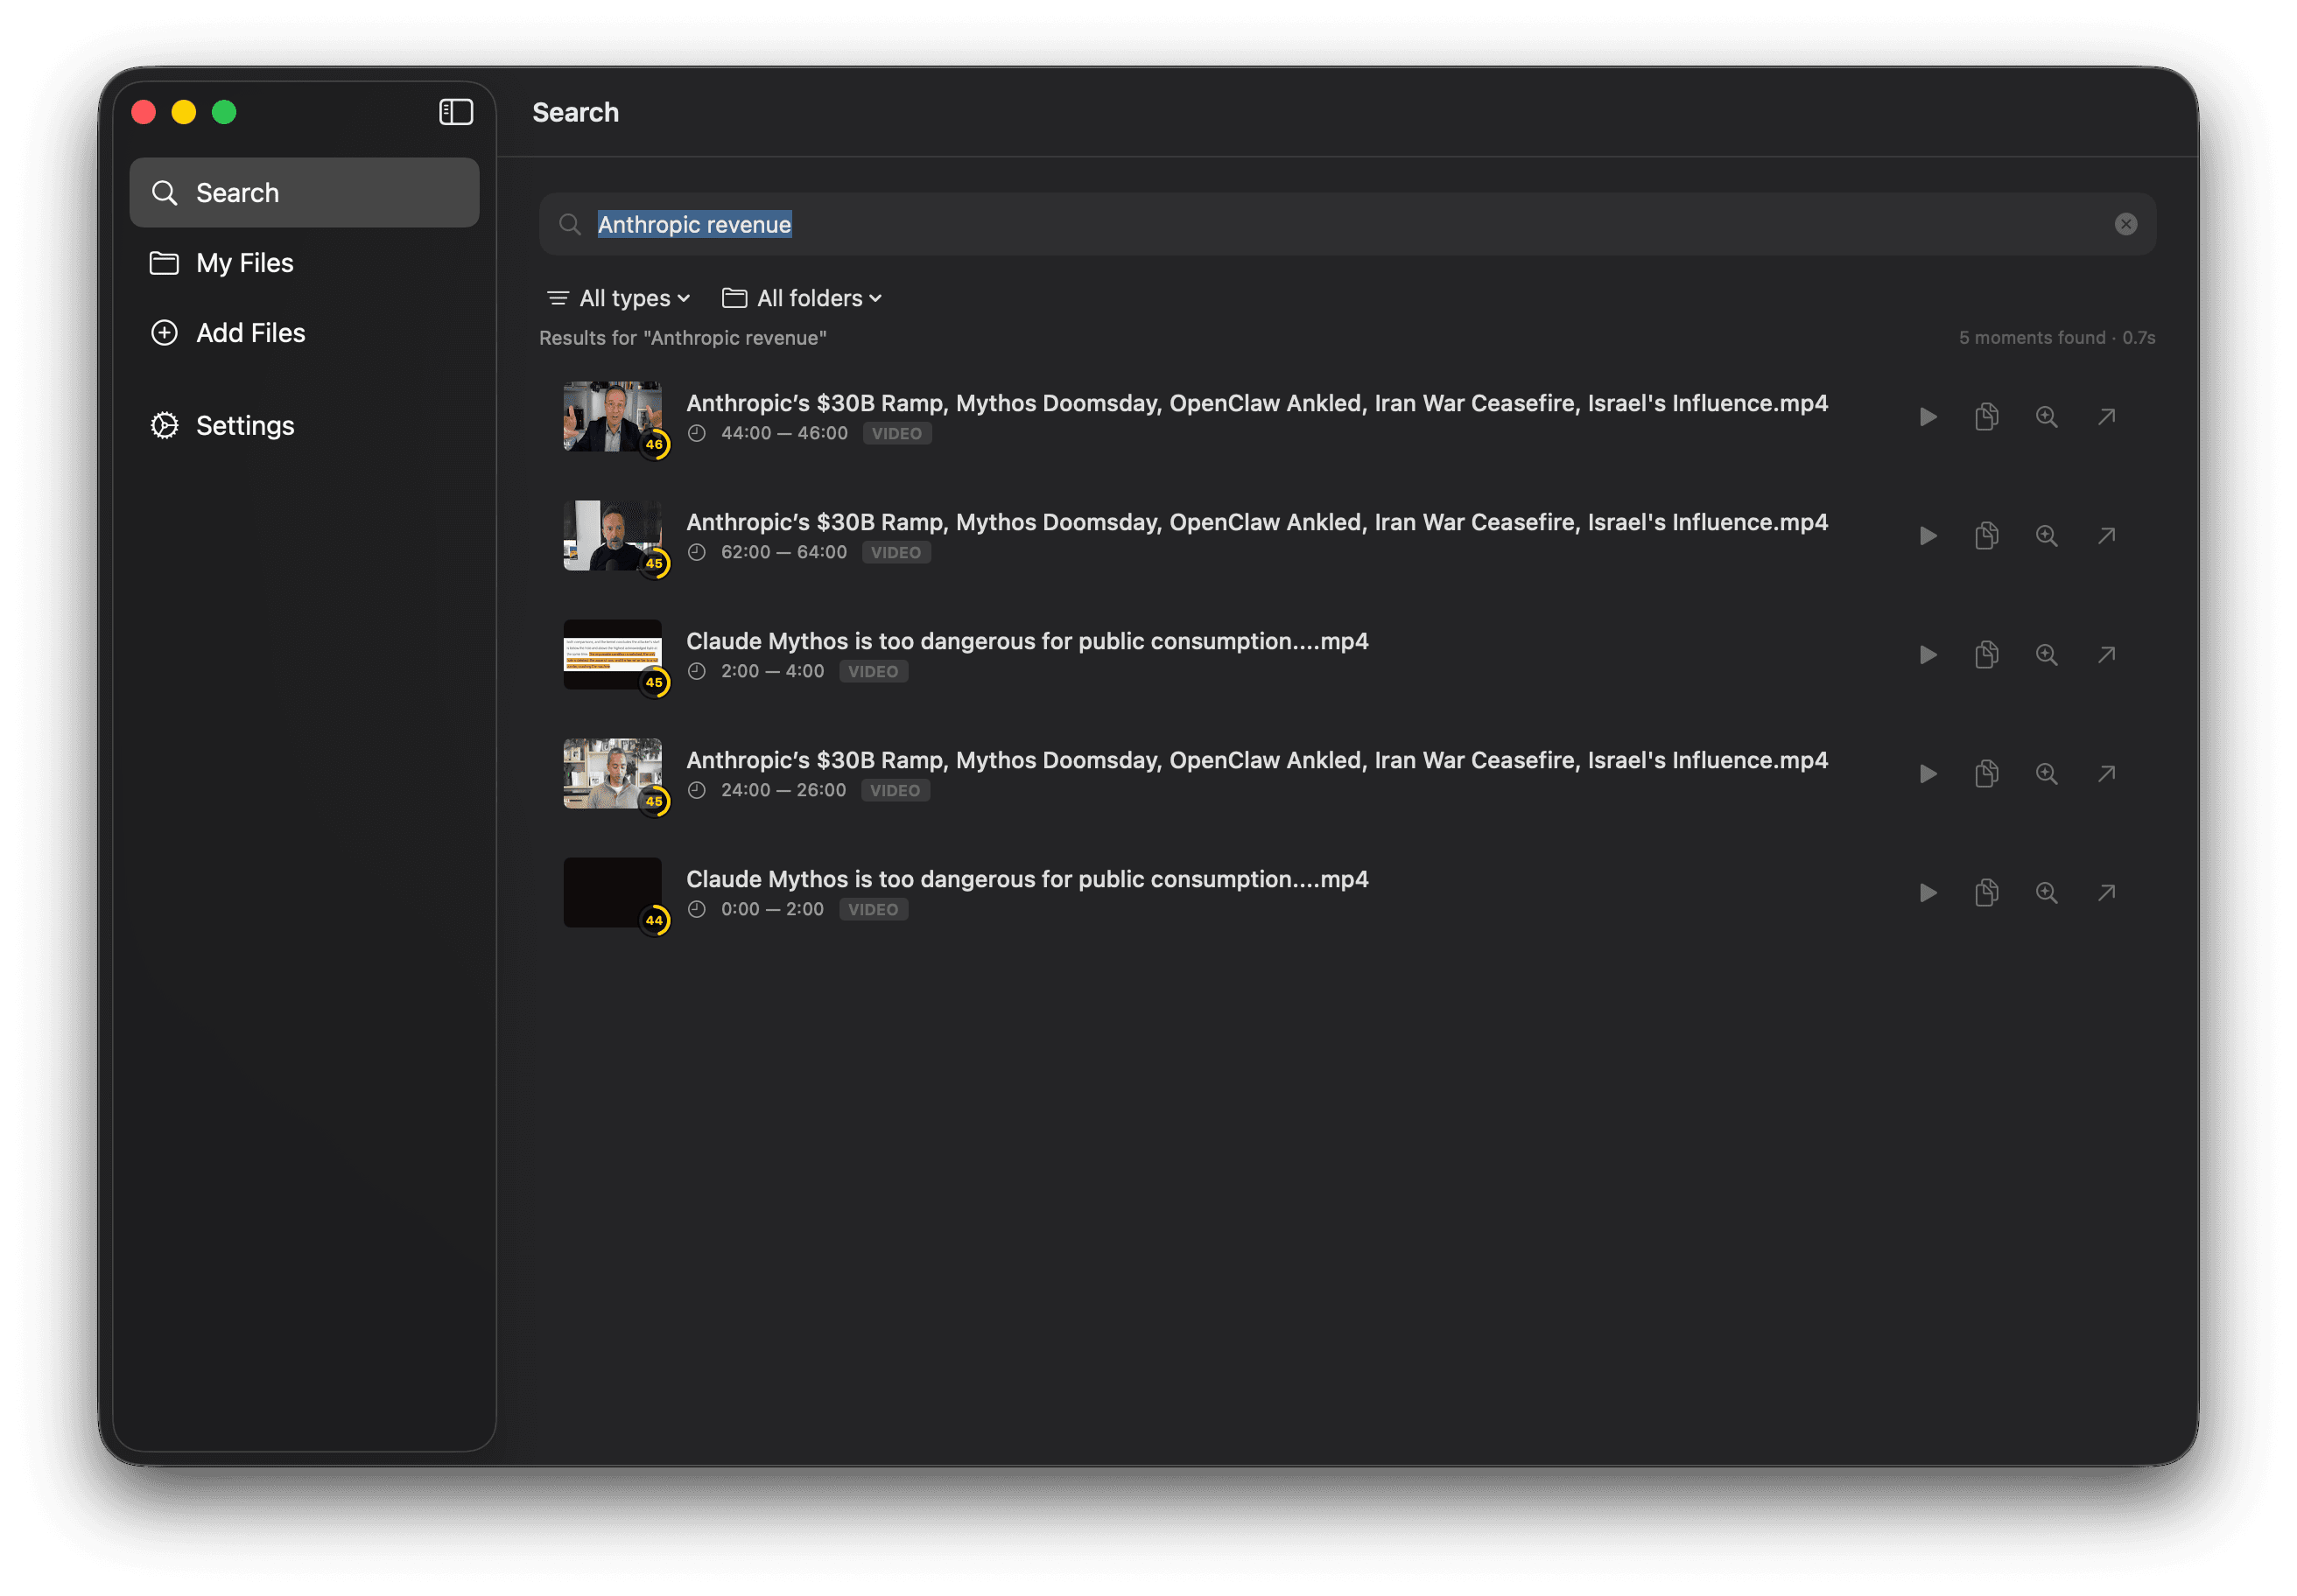Screen dimensions: 2297x1596
Task: Click thumbnail of the 2:00 — 4:00 result
Action: point(612,654)
